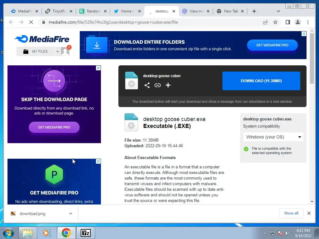Stop loading the page

[31, 22]
